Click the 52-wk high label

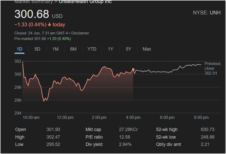(167, 129)
